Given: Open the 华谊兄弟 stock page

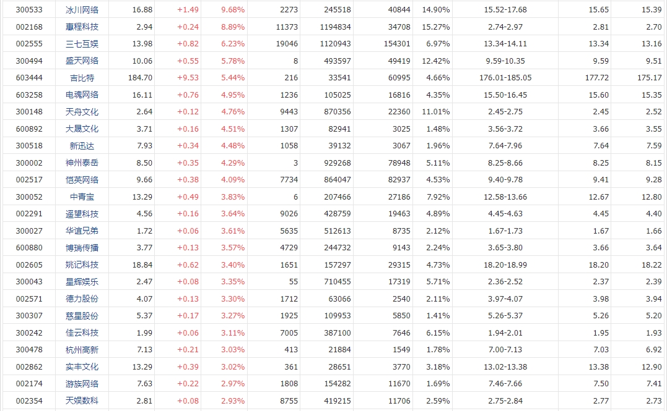Looking at the screenshot, I should [x=82, y=231].
